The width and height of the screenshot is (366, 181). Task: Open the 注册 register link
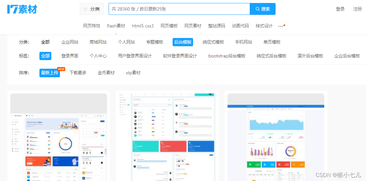coord(358,9)
